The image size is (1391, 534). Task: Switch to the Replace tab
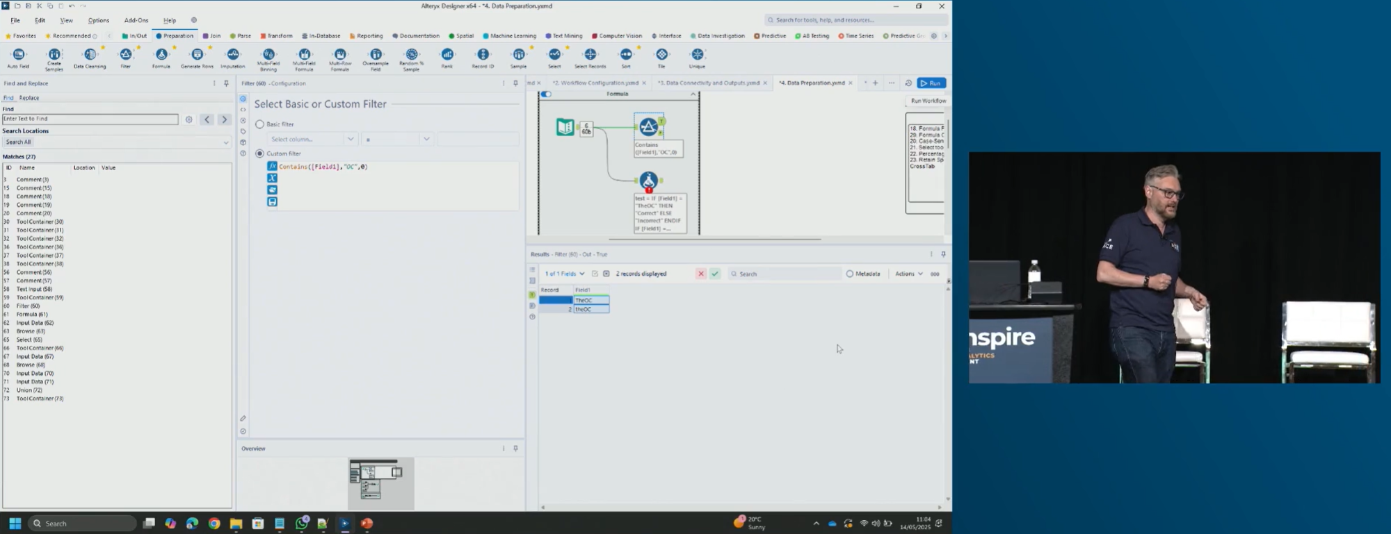click(29, 99)
